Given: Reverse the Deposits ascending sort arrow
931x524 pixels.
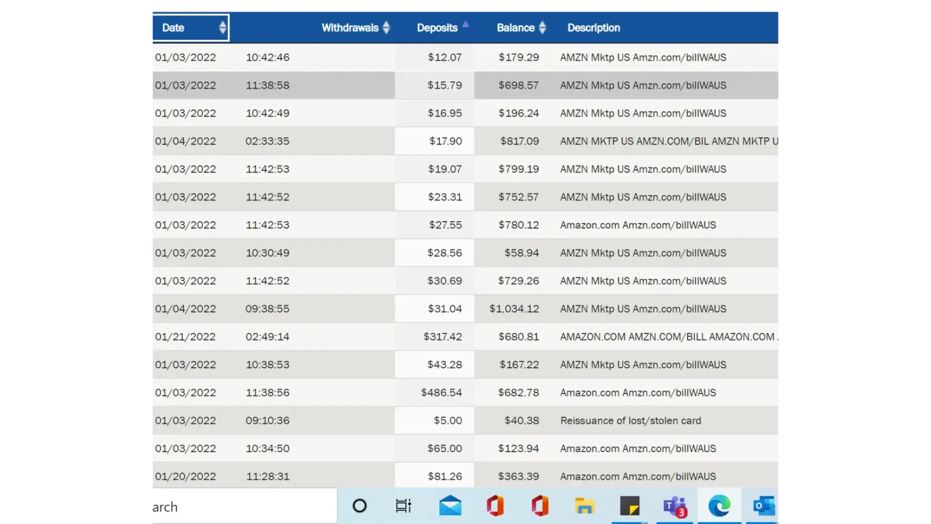Looking at the screenshot, I should (x=465, y=25).
